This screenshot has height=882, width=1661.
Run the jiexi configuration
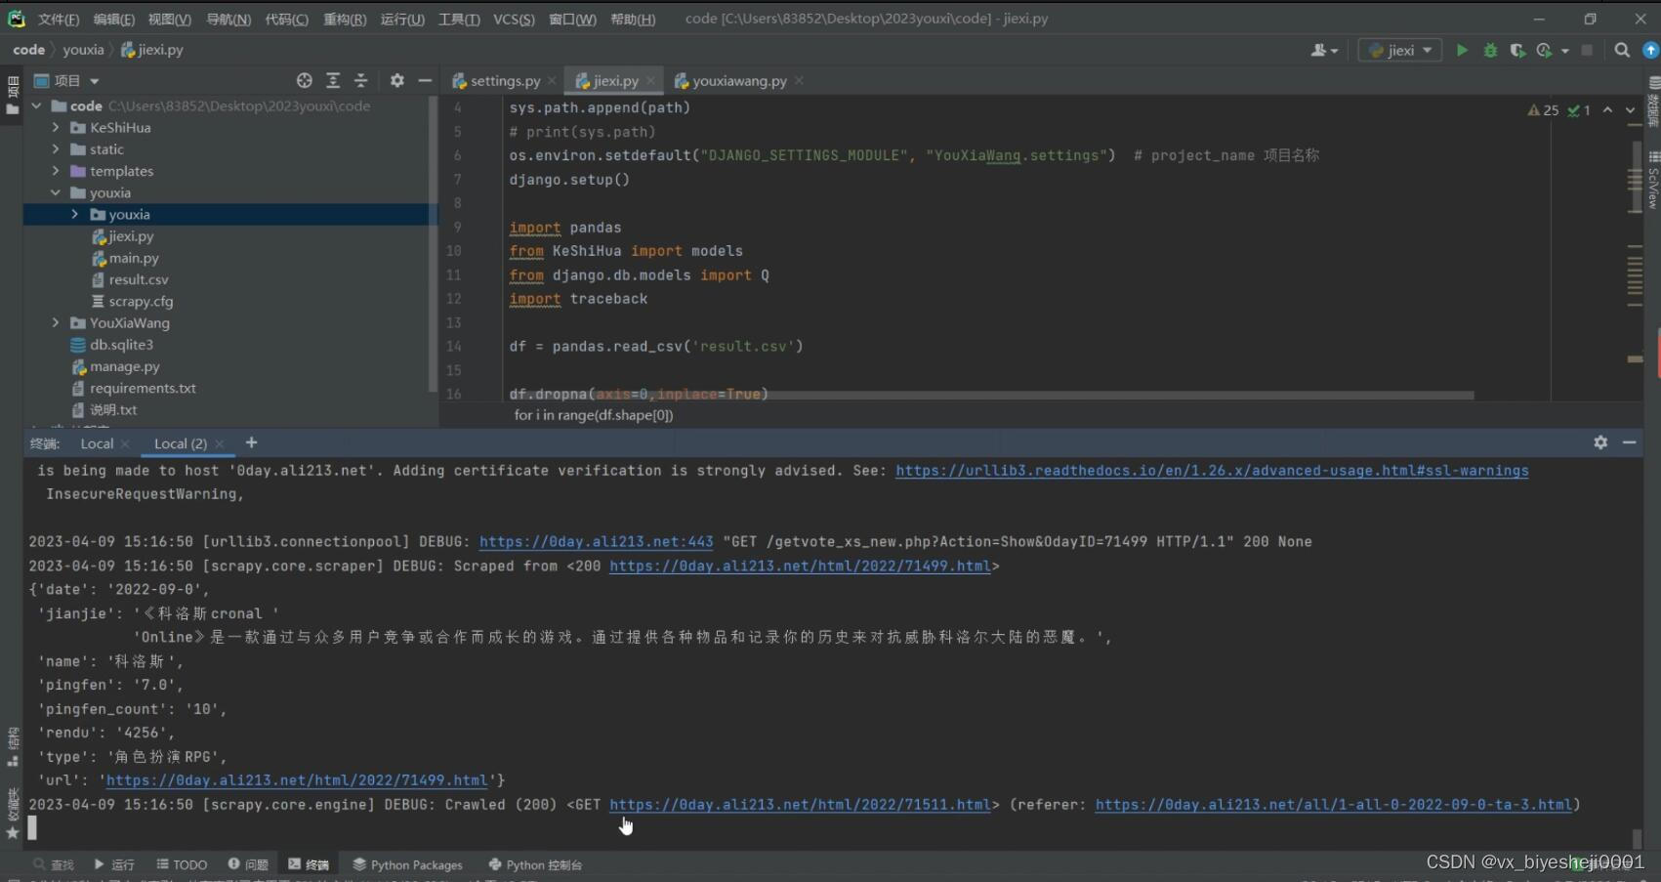[1462, 50]
